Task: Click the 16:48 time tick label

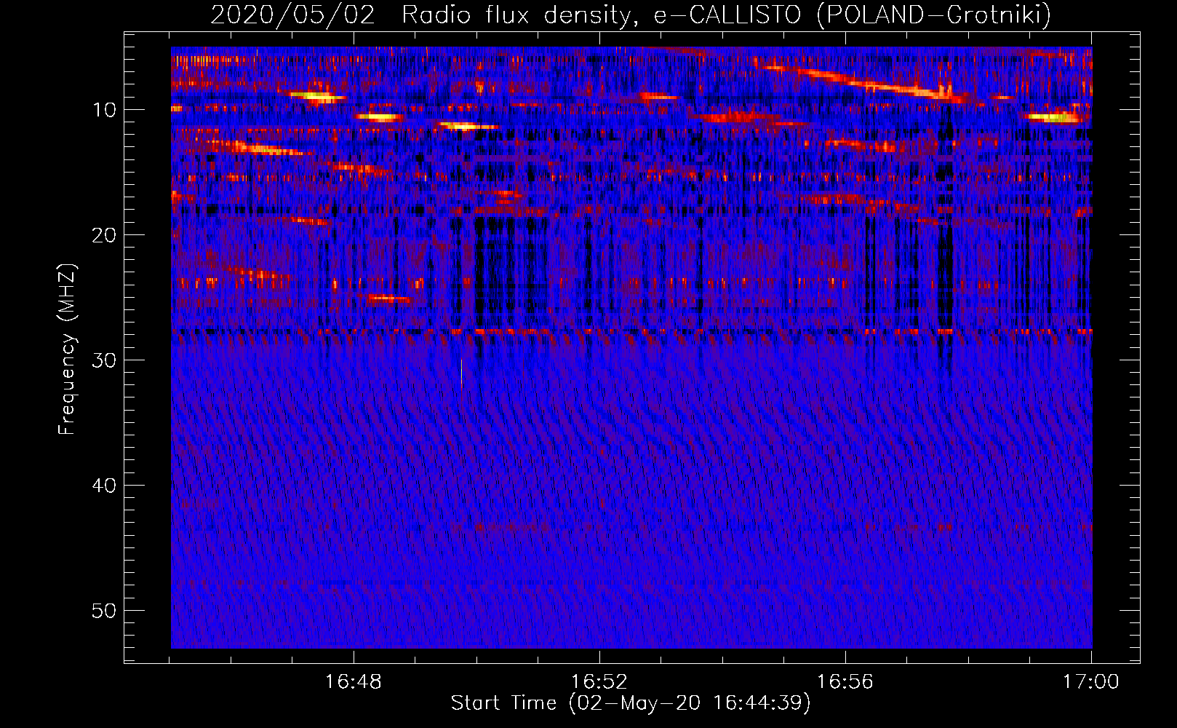Action: click(x=353, y=682)
